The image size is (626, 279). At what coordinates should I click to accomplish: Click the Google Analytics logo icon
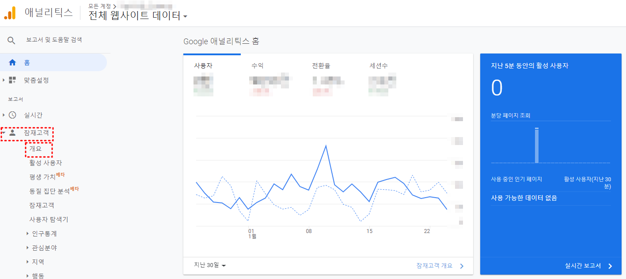click(10, 13)
